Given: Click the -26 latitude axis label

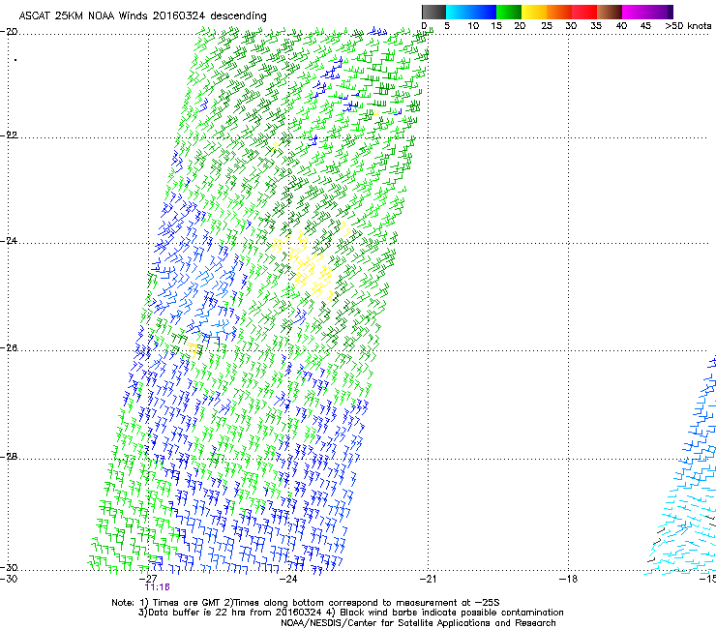Looking at the screenshot, I should point(9,348).
